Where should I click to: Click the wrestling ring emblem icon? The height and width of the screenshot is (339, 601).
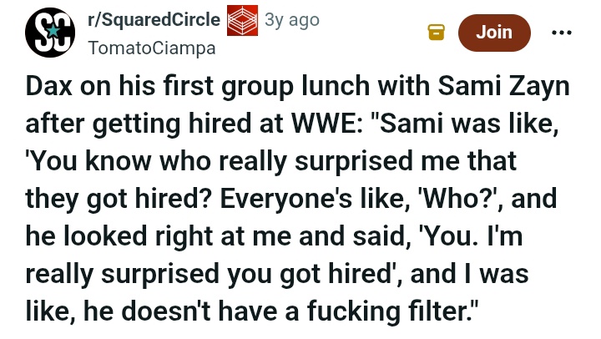click(243, 22)
